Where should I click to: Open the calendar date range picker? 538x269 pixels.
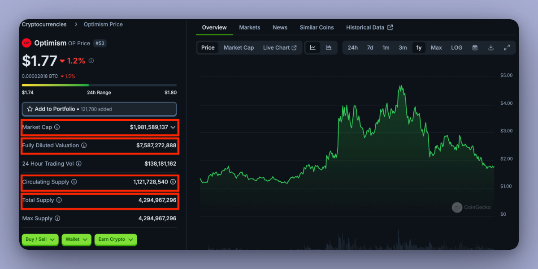click(x=475, y=47)
